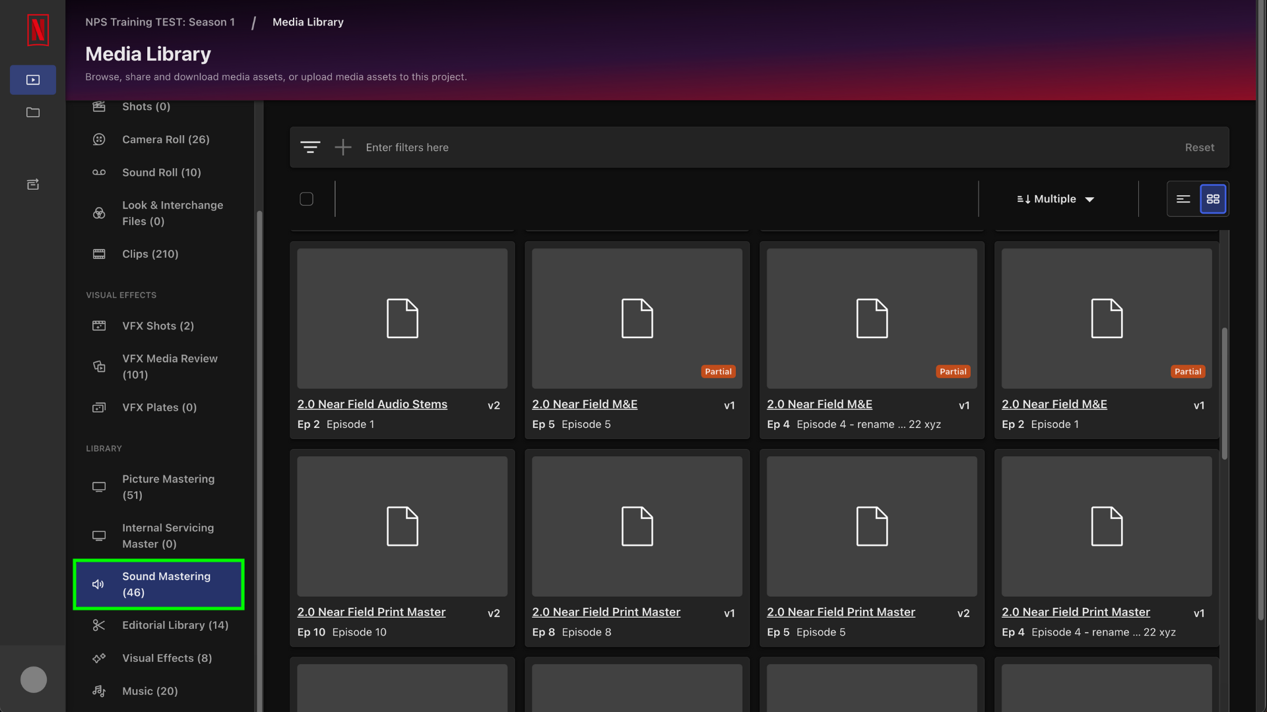Viewport: 1267px width, 712px height.
Task: Click the calendar icon in left rail
Action: (33, 185)
